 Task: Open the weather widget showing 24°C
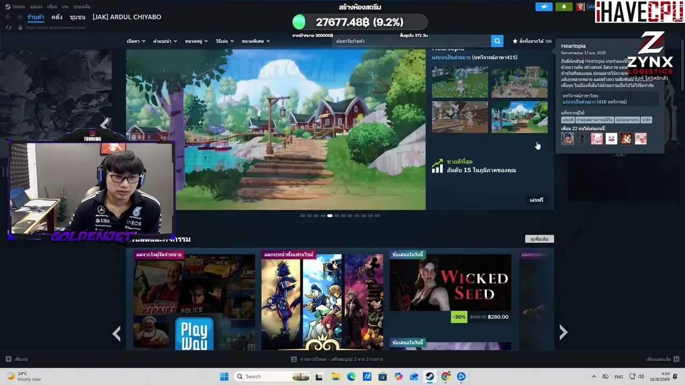[24, 376]
